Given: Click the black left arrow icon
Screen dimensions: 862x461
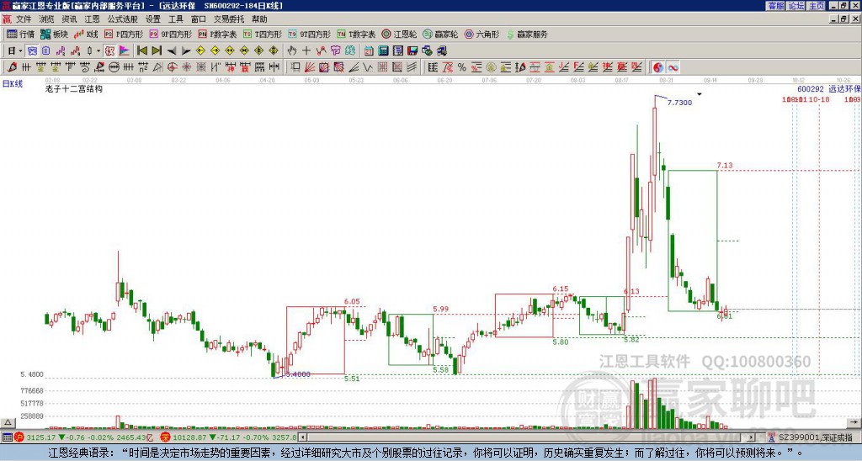Looking at the screenshot, I should coord(172,50).
